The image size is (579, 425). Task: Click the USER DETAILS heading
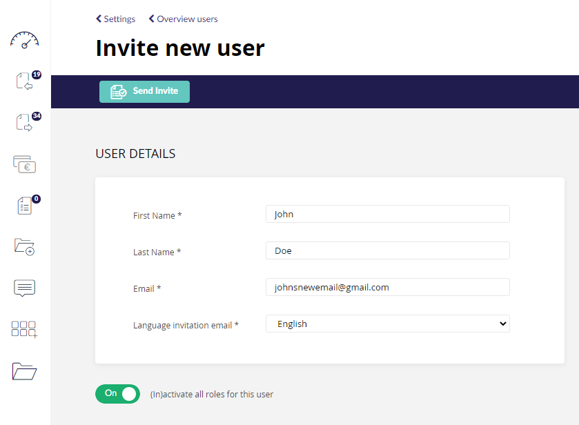(x=135, y=154)
